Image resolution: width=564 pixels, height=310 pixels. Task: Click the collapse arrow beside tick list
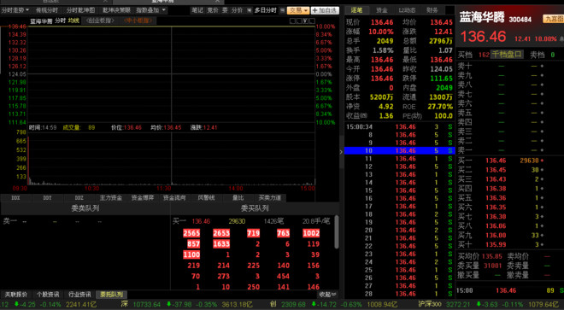pos(341,152)
